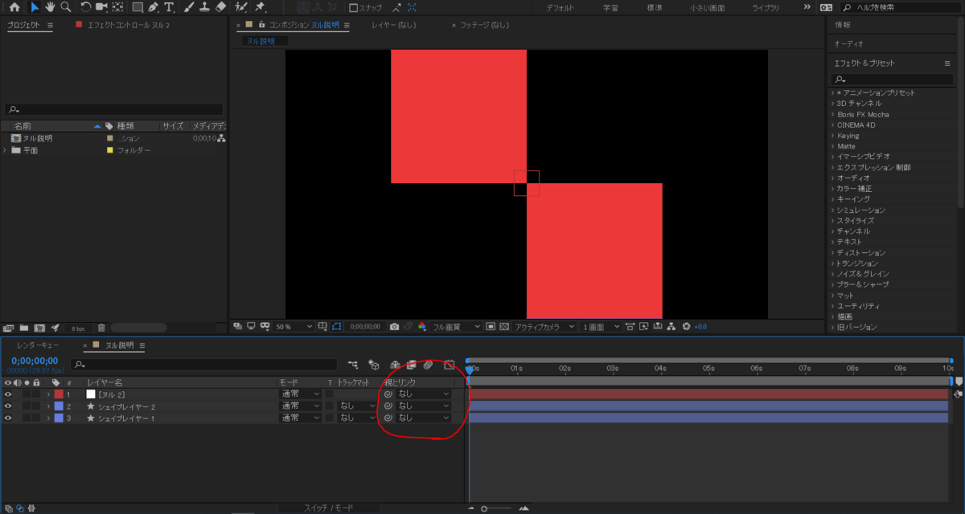Select the Brush tool

(189, 7)
